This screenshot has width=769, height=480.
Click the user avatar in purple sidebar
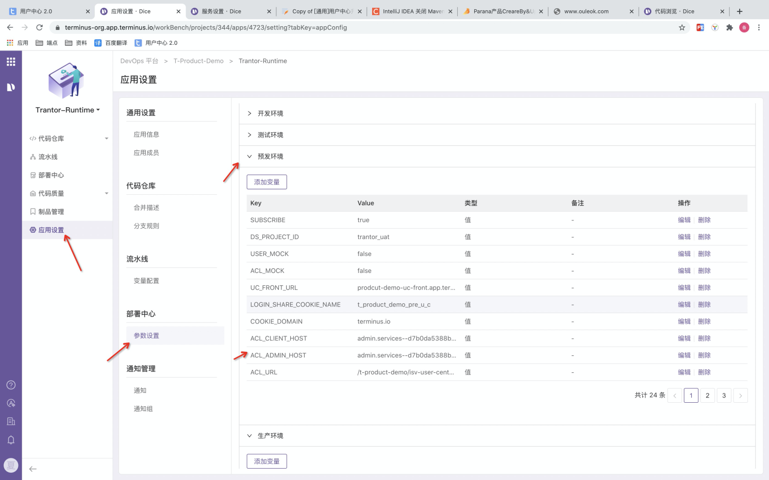click(11, 465)
